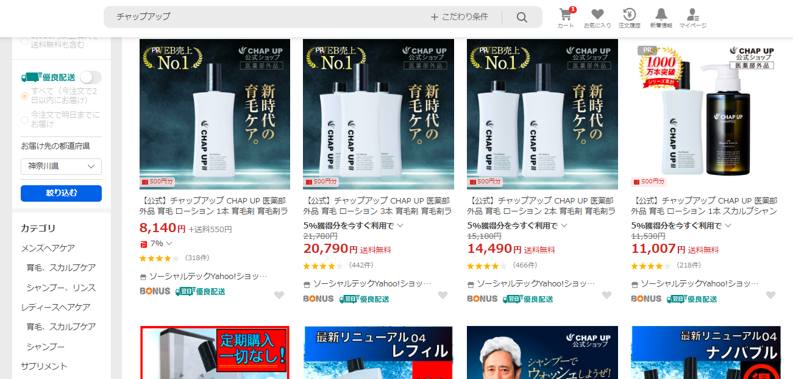Image resolution: width=793 pixels, height=379 pixels.
Task: Select メンズヘアケア category
Action: click(x=48, y=248)
